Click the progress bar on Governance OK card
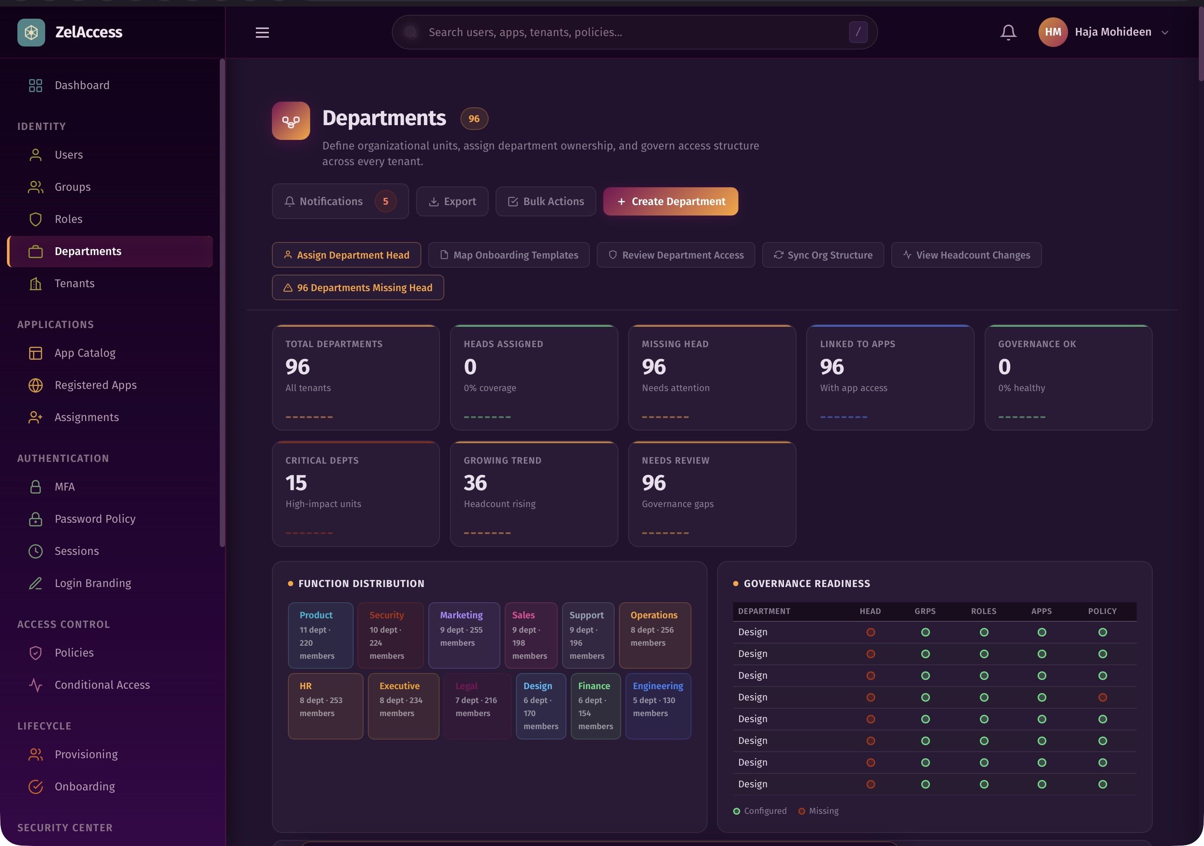This screenshot has width=1204, height=846. click(1021, 417)
